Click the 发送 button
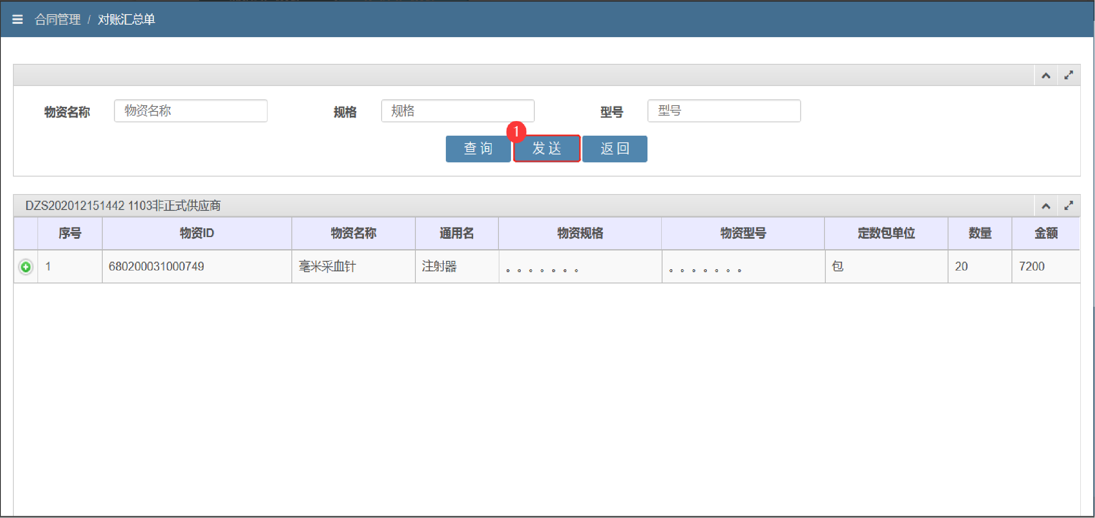Viewport: 1095px width, 518px height. click(546, 149)
